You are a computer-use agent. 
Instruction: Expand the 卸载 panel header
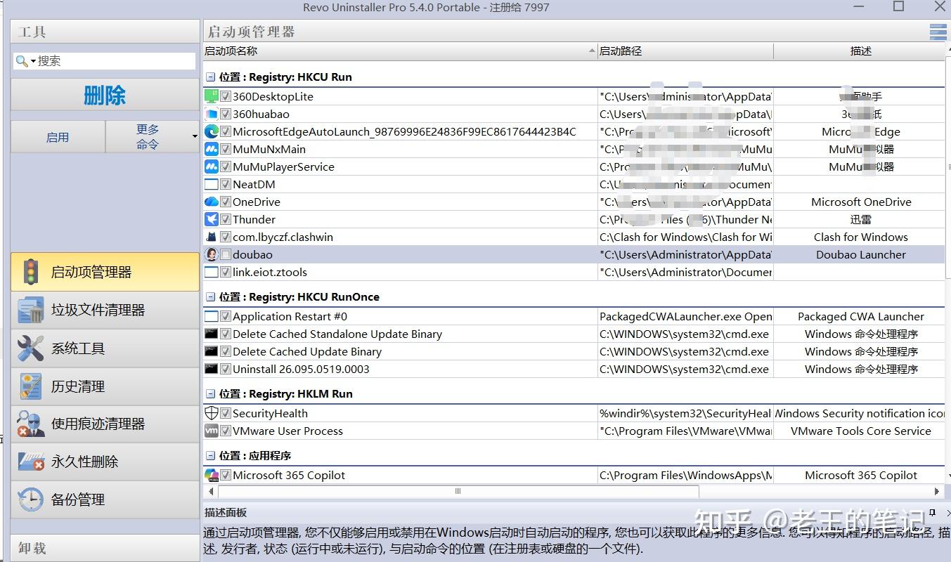(105, 548)
